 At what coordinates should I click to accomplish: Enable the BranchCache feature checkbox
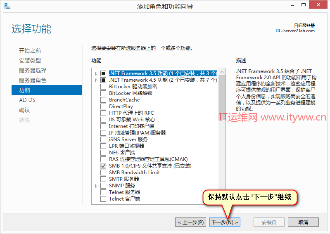103,100
